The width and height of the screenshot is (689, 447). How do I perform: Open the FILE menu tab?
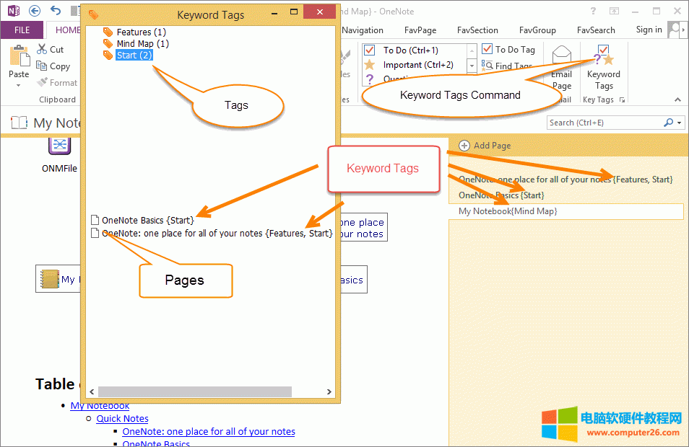click(22, 30)
